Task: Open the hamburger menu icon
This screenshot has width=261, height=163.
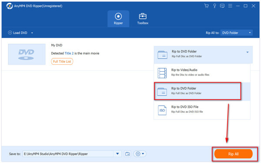Action: (230, 6)
